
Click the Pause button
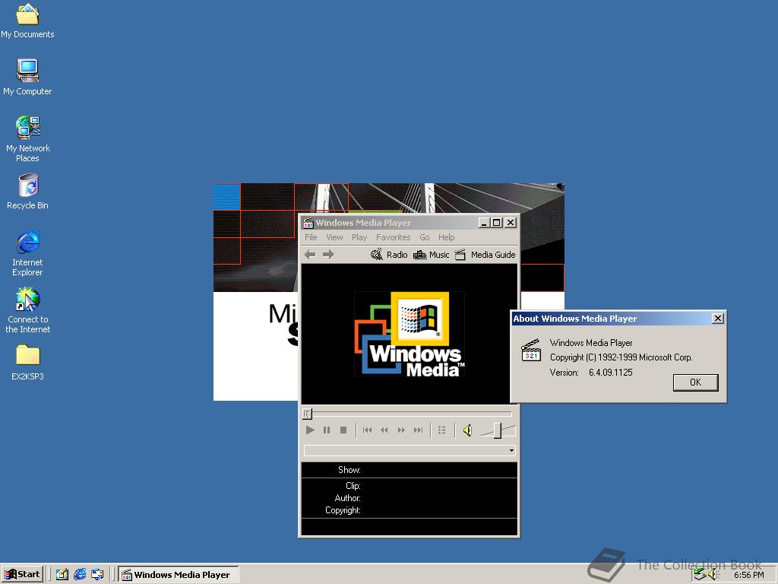point(327,430)
